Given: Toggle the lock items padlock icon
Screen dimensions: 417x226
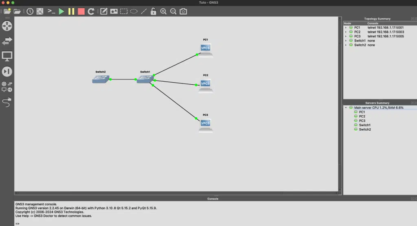Looking at the screenshot, I should pyautogui.click(x=154, y=11).
